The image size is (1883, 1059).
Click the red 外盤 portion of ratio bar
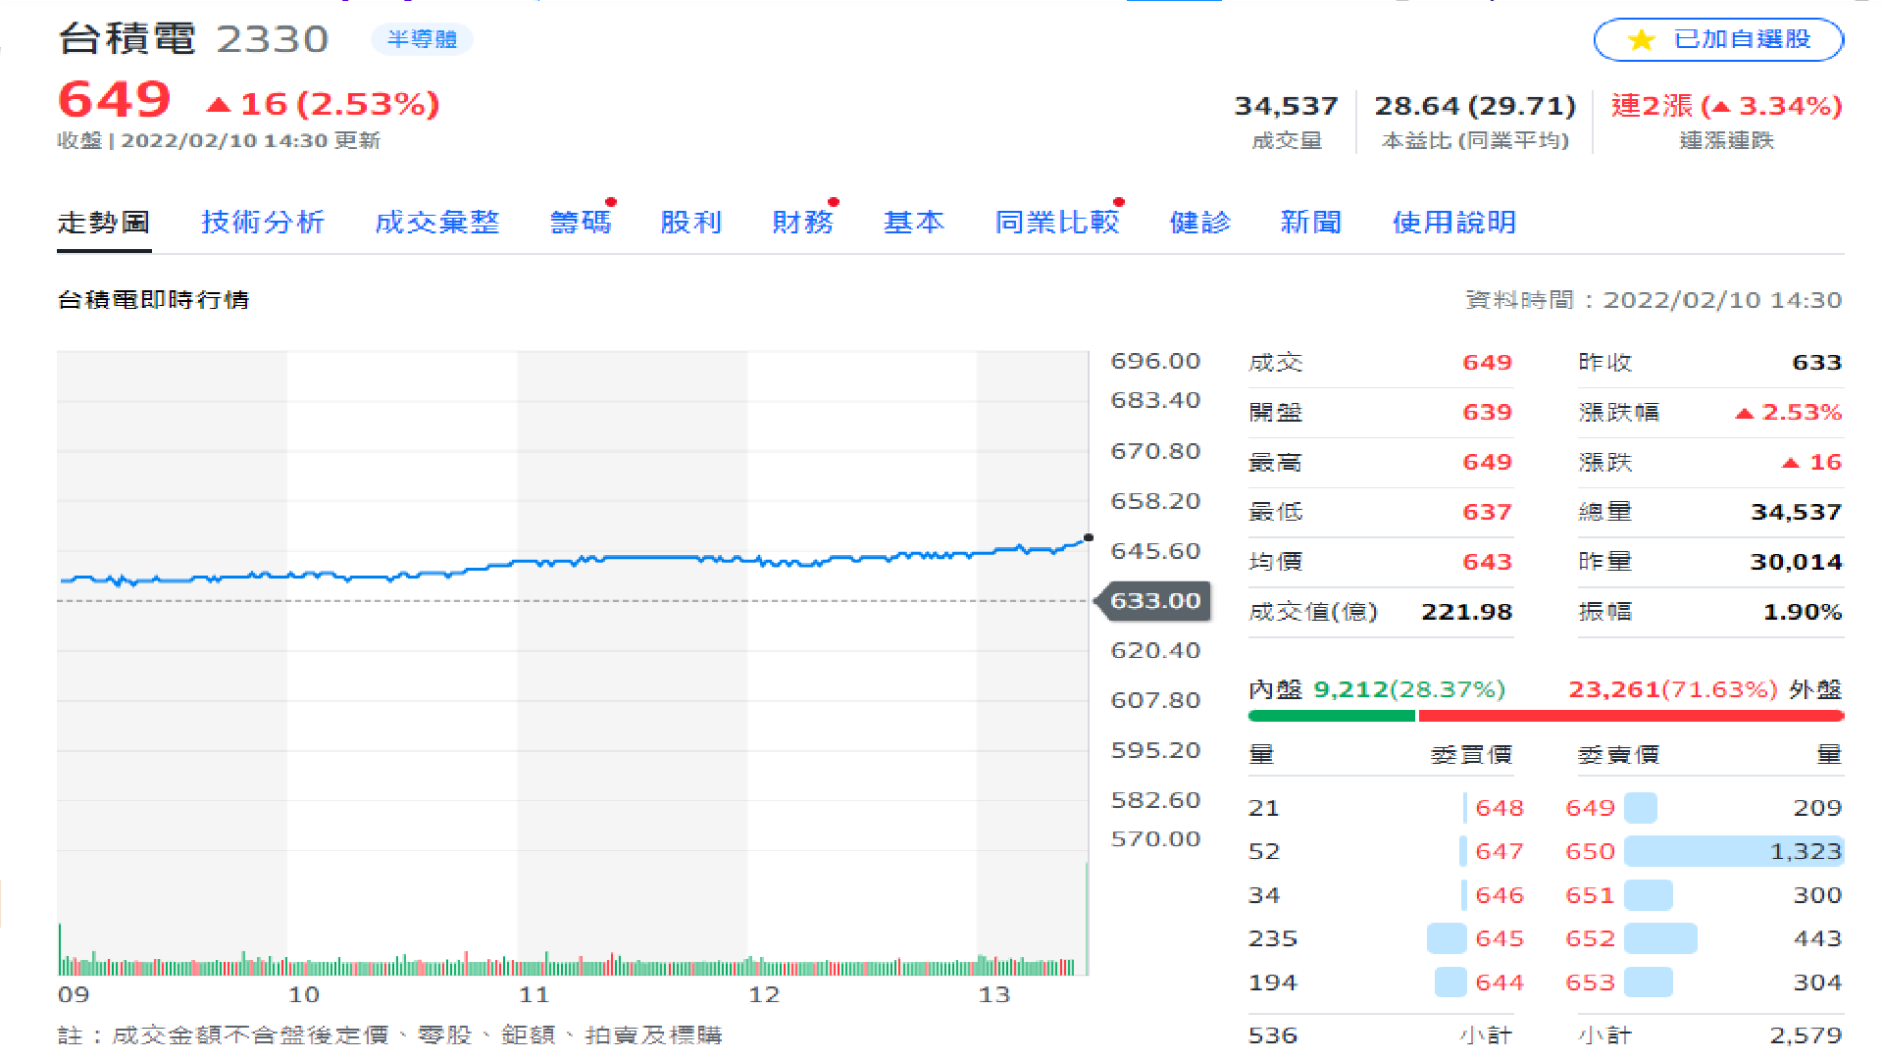pos(1630,716)
